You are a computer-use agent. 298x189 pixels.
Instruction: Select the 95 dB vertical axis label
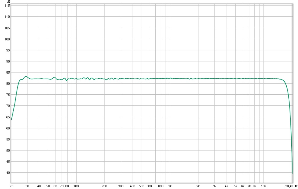(x=8, y=50)
